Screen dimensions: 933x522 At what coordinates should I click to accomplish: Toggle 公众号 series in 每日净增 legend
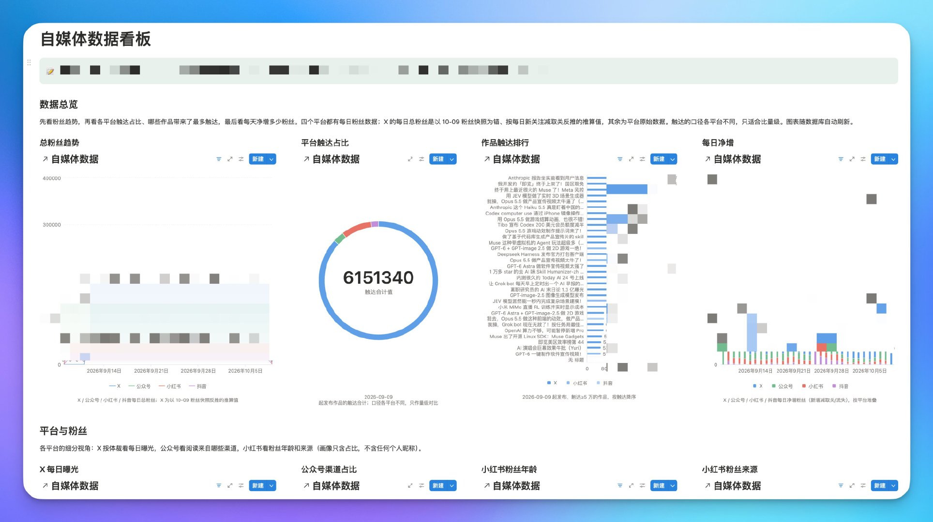[783, 386]
